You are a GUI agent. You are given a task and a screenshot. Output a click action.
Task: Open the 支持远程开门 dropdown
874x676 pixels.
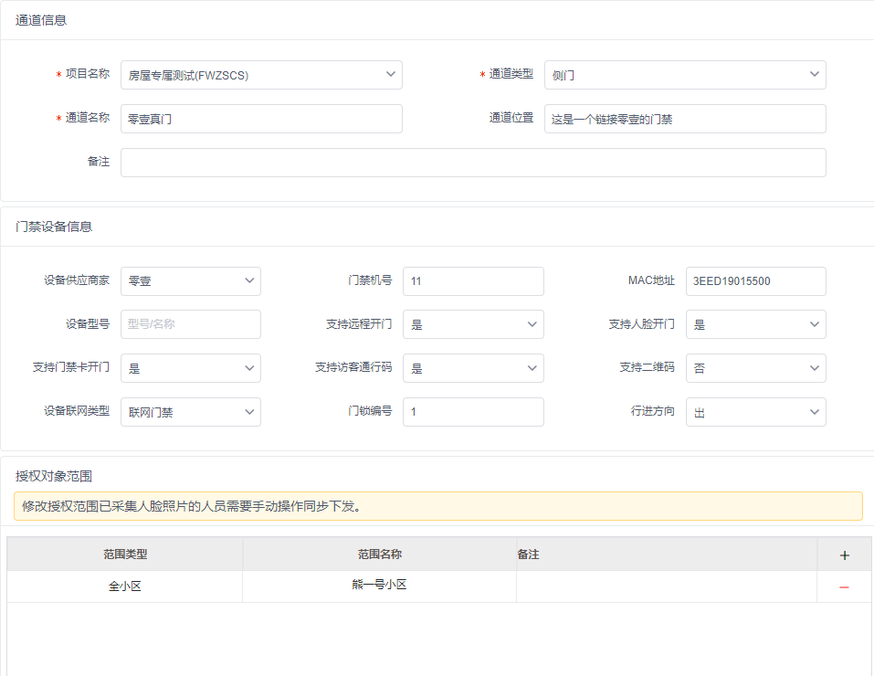473,324
